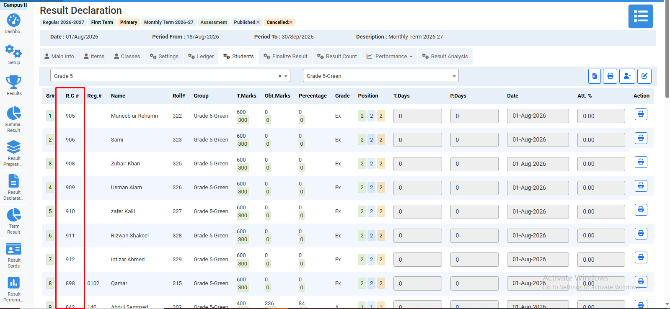Image resolution: width=670 pixels, height=309 pixels.
Task: Click the R.C # column header
Action: coord(72,96)
